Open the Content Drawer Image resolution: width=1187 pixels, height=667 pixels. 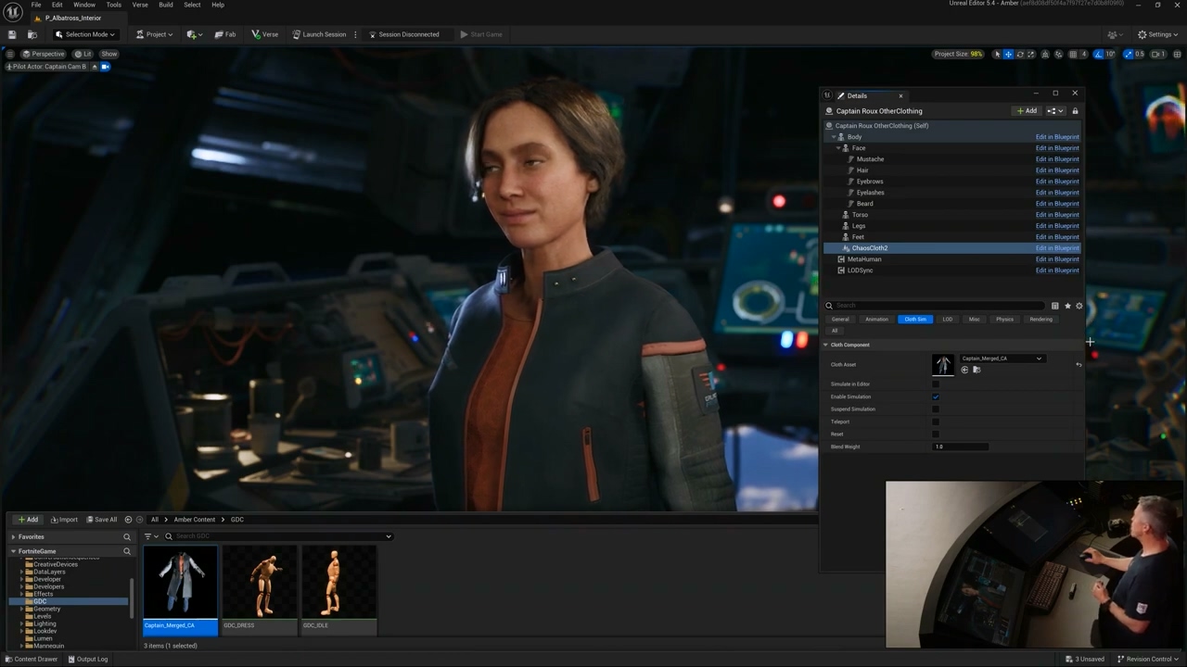pyautogui.click(x=31, y=659)
